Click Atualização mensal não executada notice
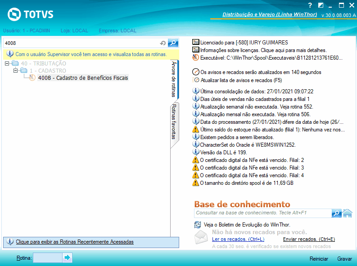Screen dimensions: 357x266 [x=255, y=114]
